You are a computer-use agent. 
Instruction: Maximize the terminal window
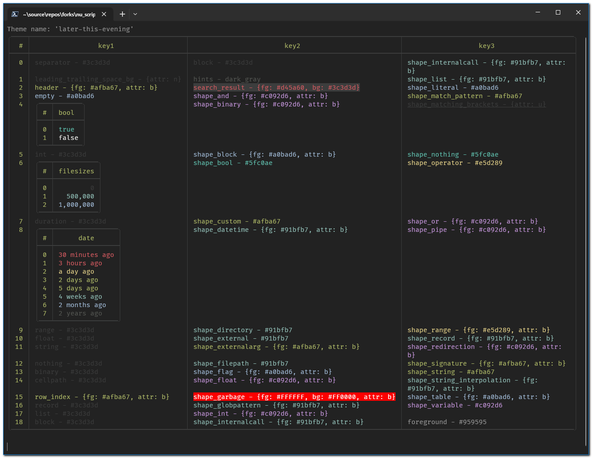point(558,12)
